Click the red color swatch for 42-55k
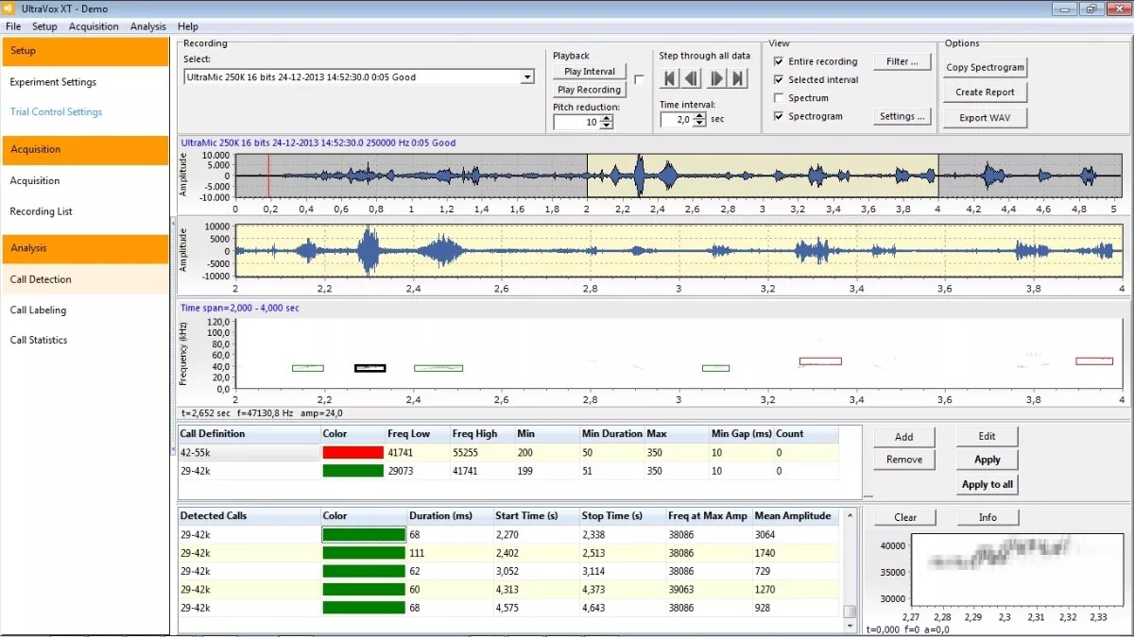This screenshot has width=1134, height=637. coord(352,453)
